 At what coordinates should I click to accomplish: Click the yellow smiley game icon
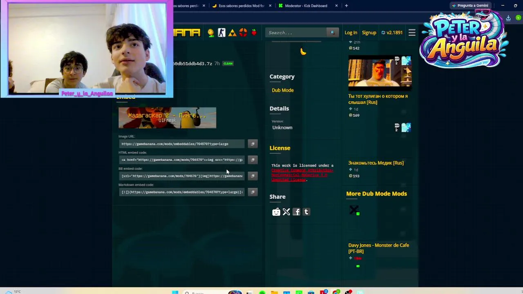point(211,33)
